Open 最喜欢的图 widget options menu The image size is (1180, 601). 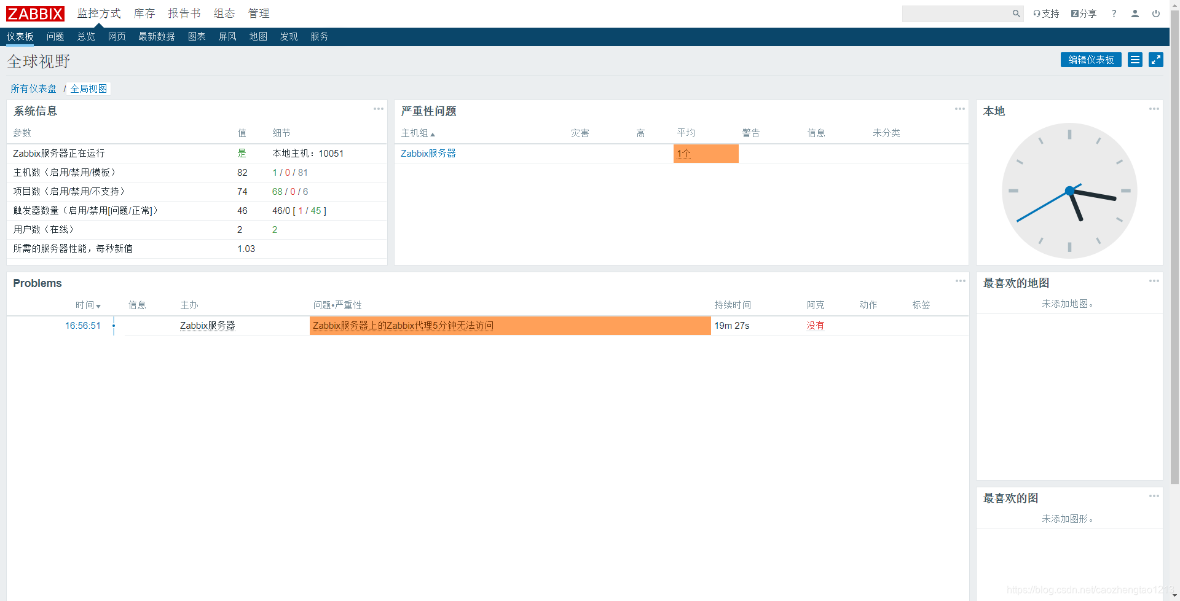[x=1154, y=496]
